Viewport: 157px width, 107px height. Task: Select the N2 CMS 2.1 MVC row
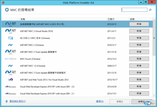pyautogui.click(x=77, y=38)
